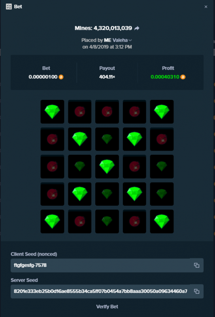Click the Bitcoin icon next to bet amount
215x317 pixels.
(x=61, y=77)
